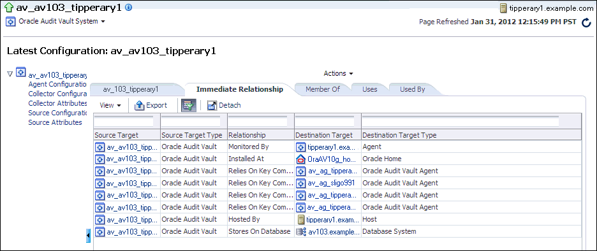Collapse the left pane using the splitter arrow
Viewport: 597px width, 251px height.
pyautogui.click(x=88, y=236)
